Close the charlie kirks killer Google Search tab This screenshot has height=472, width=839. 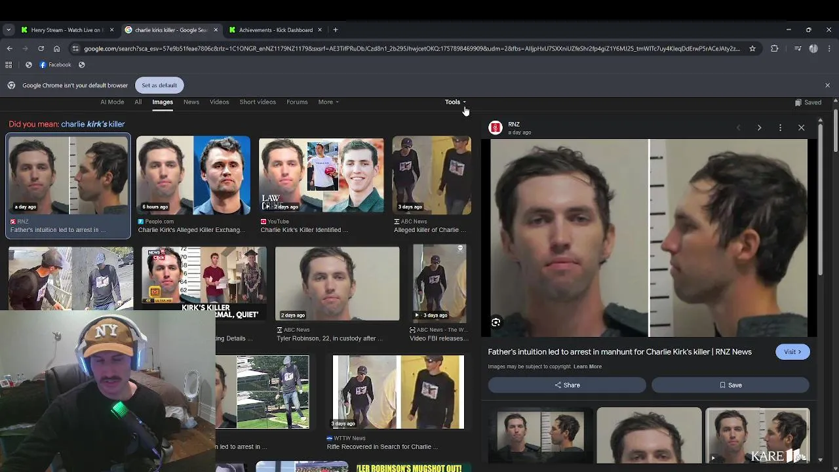pyautogui.click(x=216, y=29)
